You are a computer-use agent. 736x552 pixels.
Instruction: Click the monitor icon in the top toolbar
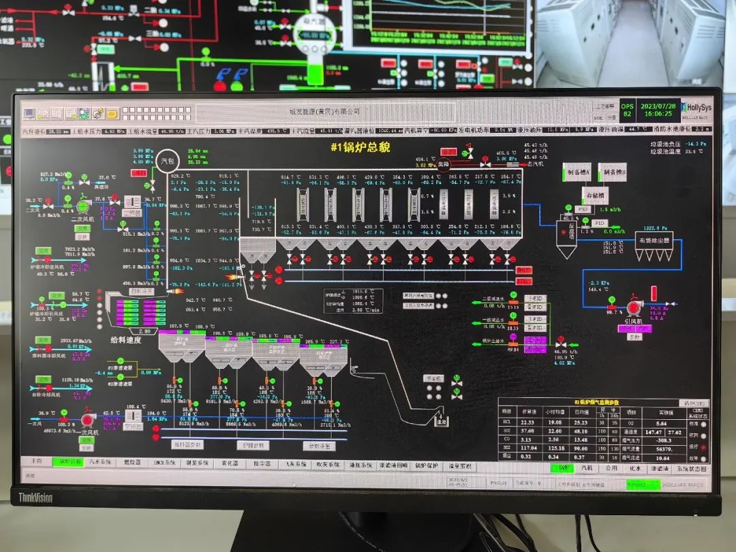click(x=29, y=113)
